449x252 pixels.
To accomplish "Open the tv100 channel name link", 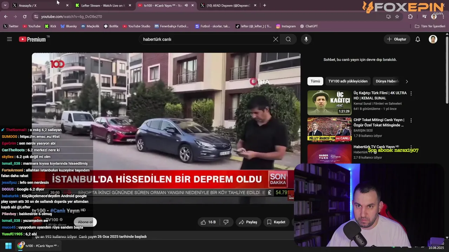I will point(52,220).
